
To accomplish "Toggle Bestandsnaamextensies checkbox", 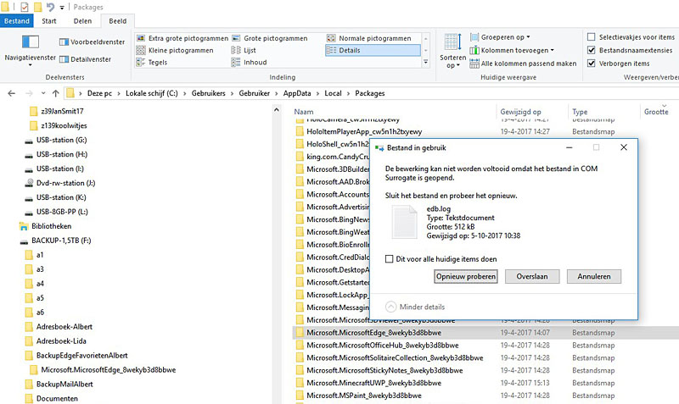I will pos(591,50).
